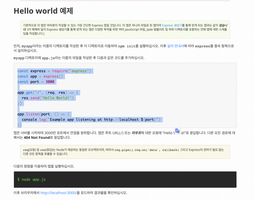
Task: Click the inline code 'app.js' in paragraph
Action: point(48,58)
